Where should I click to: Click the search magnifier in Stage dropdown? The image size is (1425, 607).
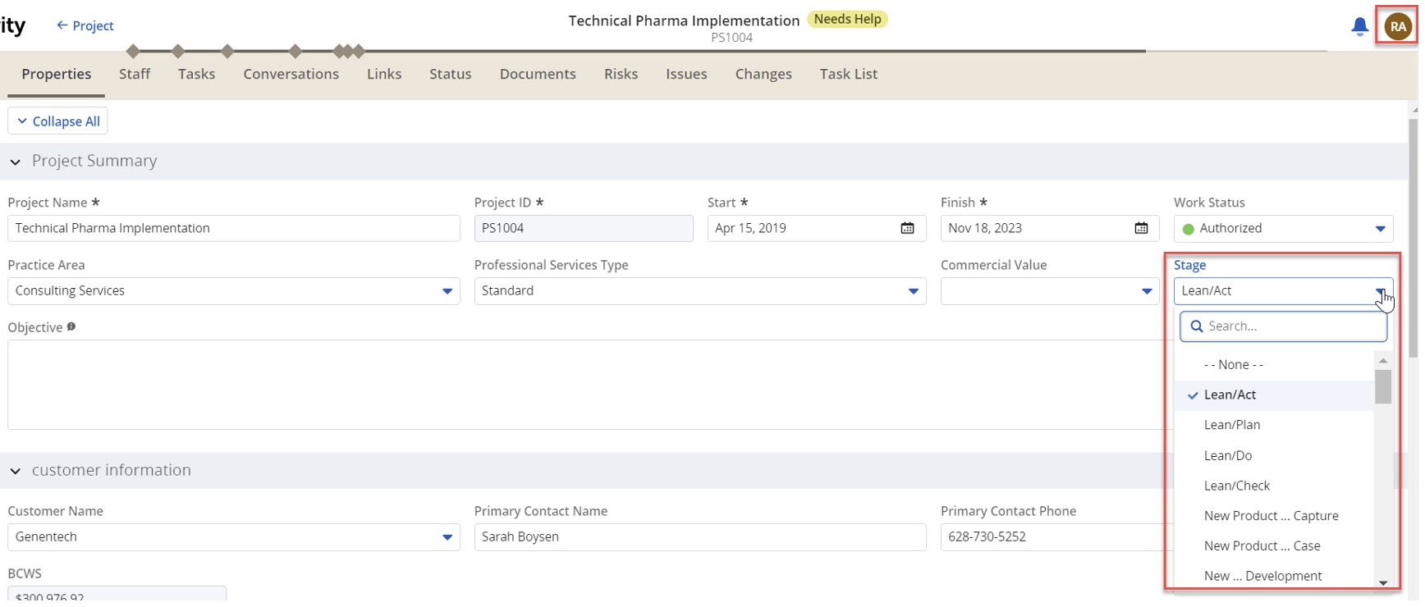click(1197, 326)
